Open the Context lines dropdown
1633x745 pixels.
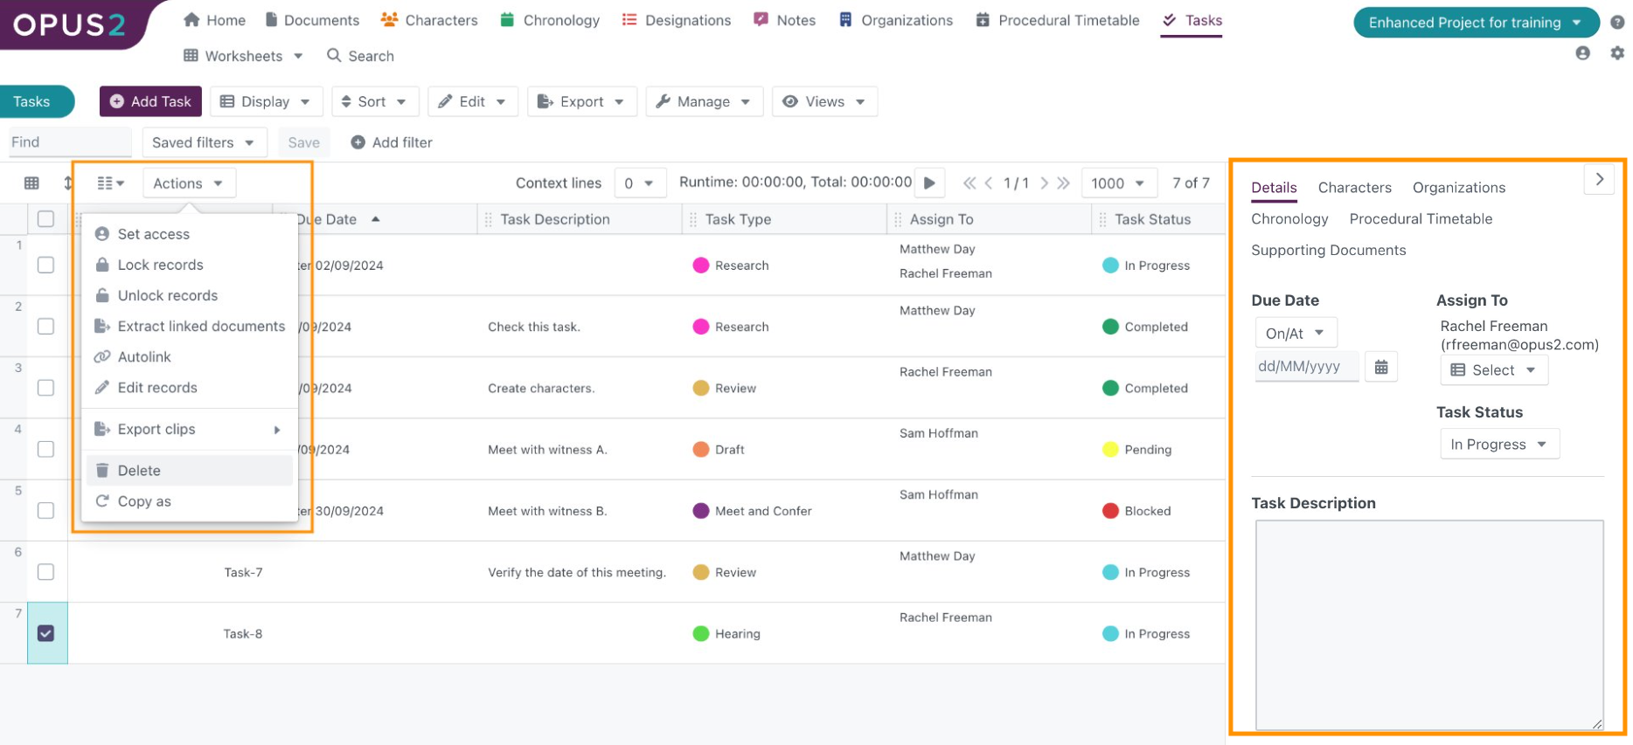640,183
